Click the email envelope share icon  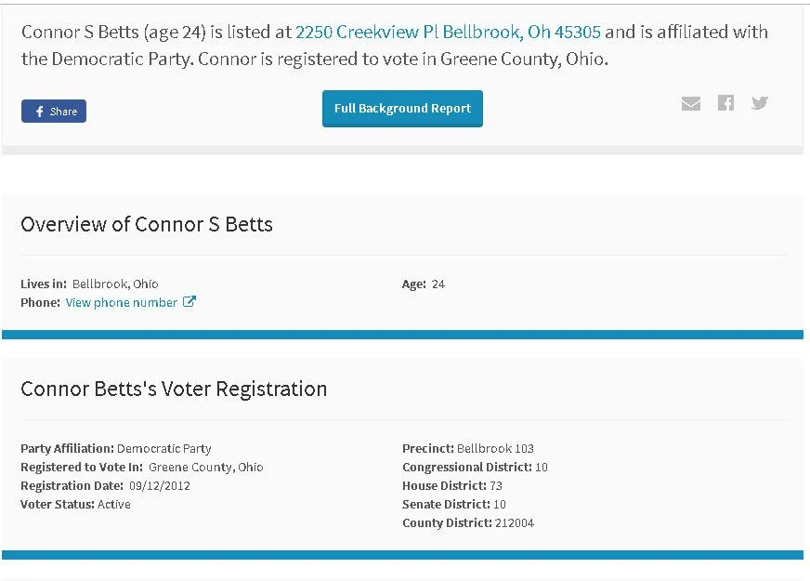[x=691, y=103]
